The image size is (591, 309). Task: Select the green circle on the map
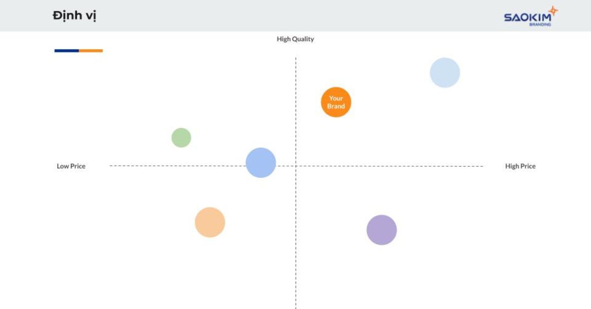pos(181,138)
